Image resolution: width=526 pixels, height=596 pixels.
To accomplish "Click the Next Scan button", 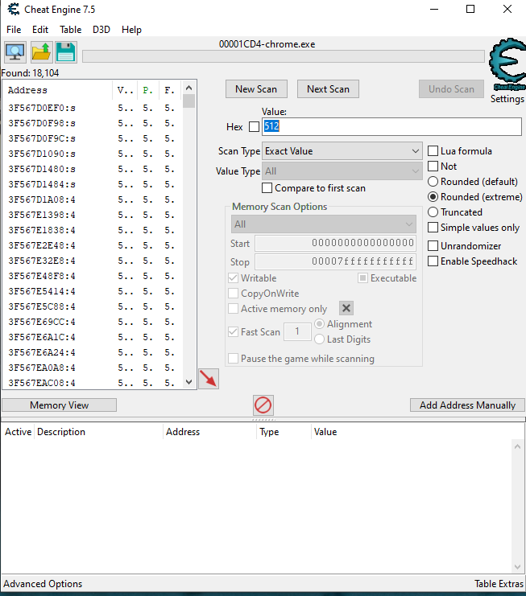I will tap(328, 89).
